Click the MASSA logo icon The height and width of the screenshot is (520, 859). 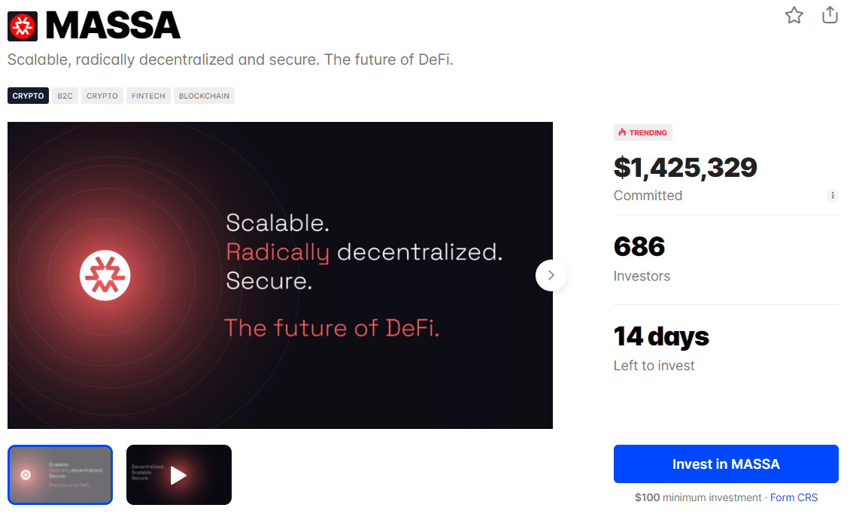point(21,25)
